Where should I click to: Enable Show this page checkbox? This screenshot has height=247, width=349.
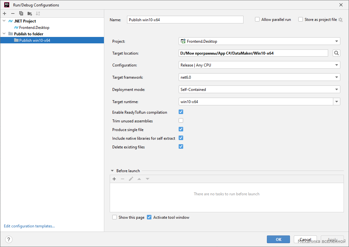click(115, 217)
